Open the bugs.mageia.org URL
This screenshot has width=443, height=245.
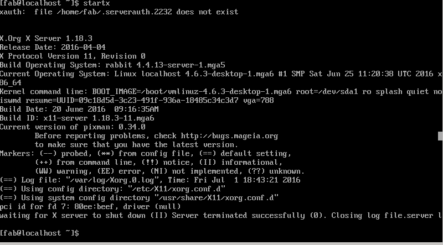(229, 137)
